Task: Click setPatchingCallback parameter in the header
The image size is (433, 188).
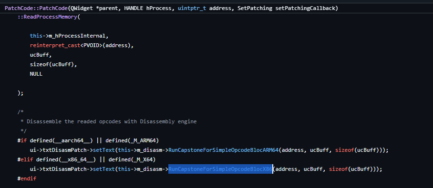Action: tap(306, 8)
